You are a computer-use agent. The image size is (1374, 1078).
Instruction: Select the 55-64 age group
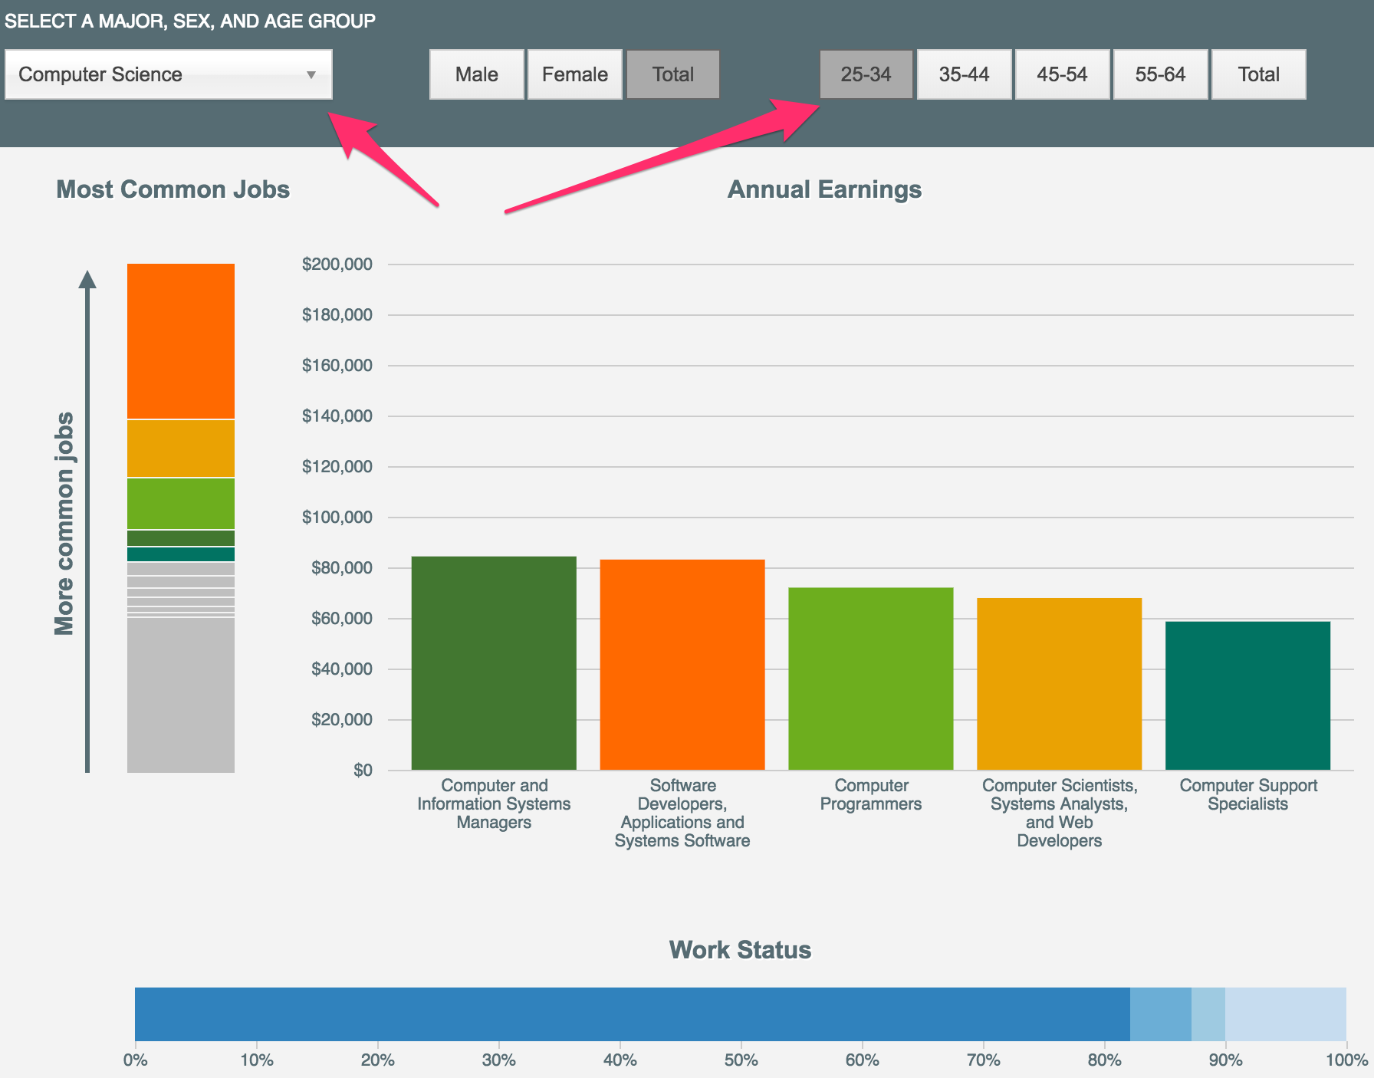point(1160,74)
